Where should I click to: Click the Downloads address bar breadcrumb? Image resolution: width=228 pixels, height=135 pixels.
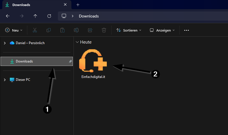[89, 16]
